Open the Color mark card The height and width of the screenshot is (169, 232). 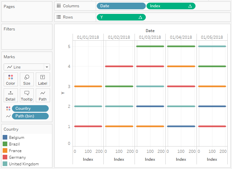click(x=11, y=79)
